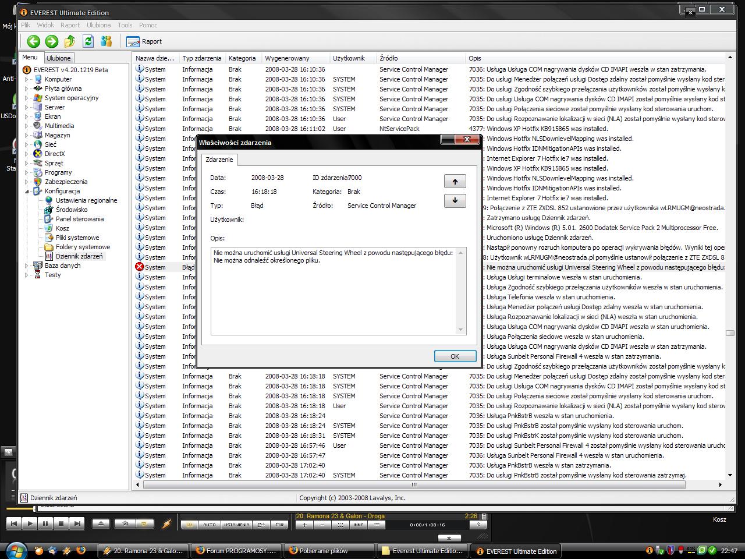Image resolution: width=745 pixels, height=559 pixels.
Task: Click the plus button in the media player playlist bar
Action: 304,525
